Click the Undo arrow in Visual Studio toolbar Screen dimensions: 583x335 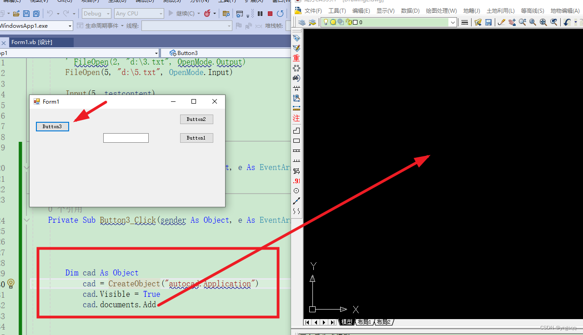[x=50, y=14]
